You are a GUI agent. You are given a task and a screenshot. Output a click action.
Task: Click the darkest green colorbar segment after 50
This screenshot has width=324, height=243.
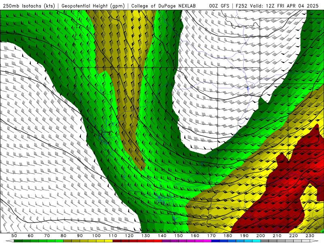pyautogui.click(x=18, y=241)
